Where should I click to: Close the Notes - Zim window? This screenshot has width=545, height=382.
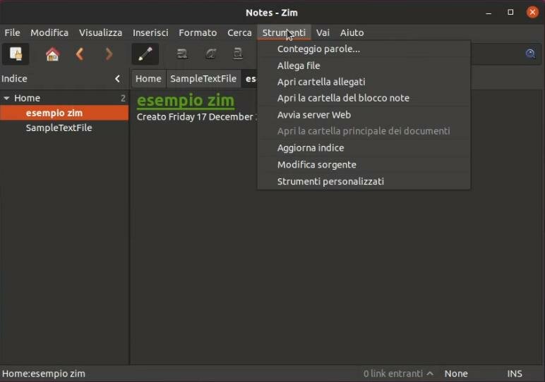532,13
